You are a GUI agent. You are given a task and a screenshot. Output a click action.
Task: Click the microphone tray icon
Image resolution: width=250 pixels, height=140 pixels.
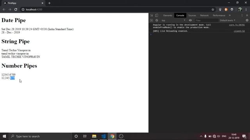(x=205, y=136)
